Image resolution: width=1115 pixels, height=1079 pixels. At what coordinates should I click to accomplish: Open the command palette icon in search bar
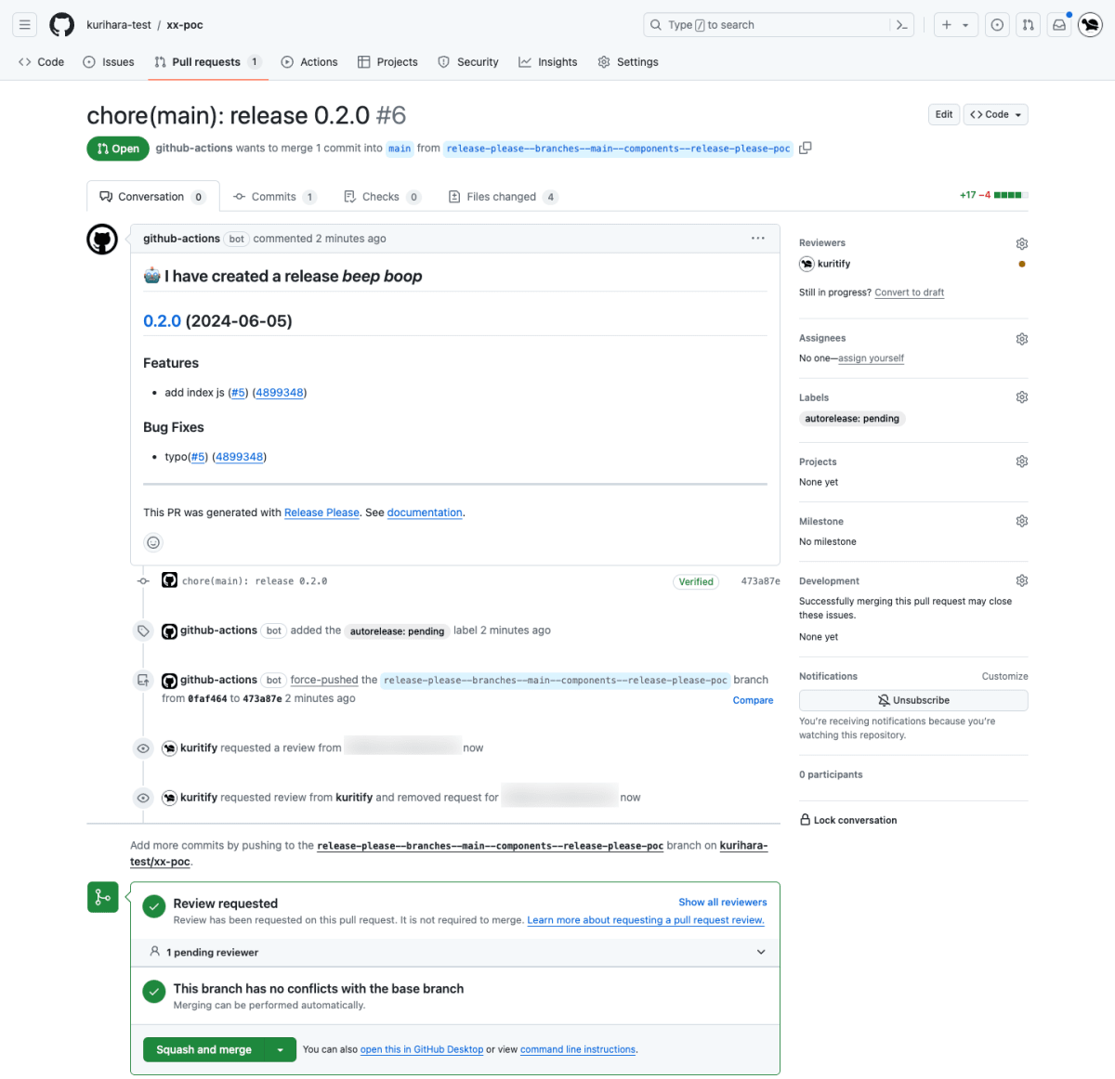tap(901, 25)
